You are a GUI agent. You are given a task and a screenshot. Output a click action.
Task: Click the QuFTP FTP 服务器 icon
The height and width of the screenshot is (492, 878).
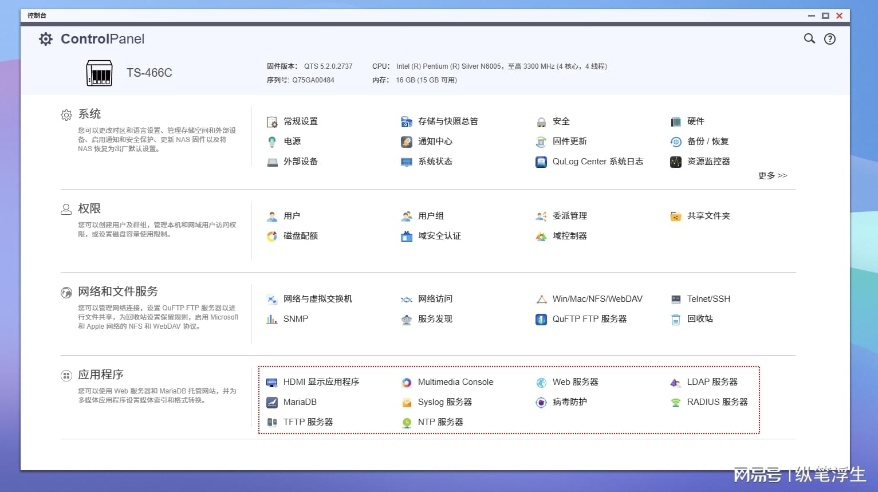coord(541,319)
